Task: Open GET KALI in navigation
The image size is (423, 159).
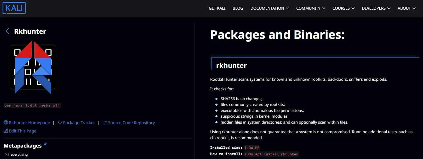Action: pyautogui.click(x=217, y=8)
